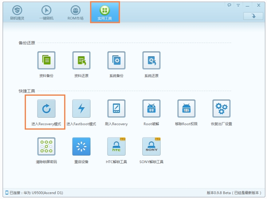Switch to the 一键刷机 tab
The image size is (267, 199).
(x=46, y=12)
